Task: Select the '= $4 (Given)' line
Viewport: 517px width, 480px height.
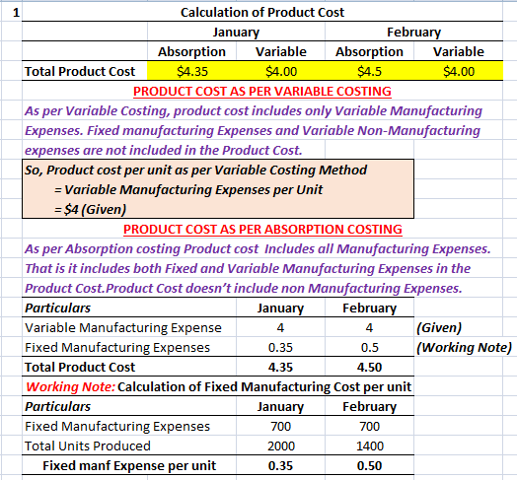Action: pos(90,210)
